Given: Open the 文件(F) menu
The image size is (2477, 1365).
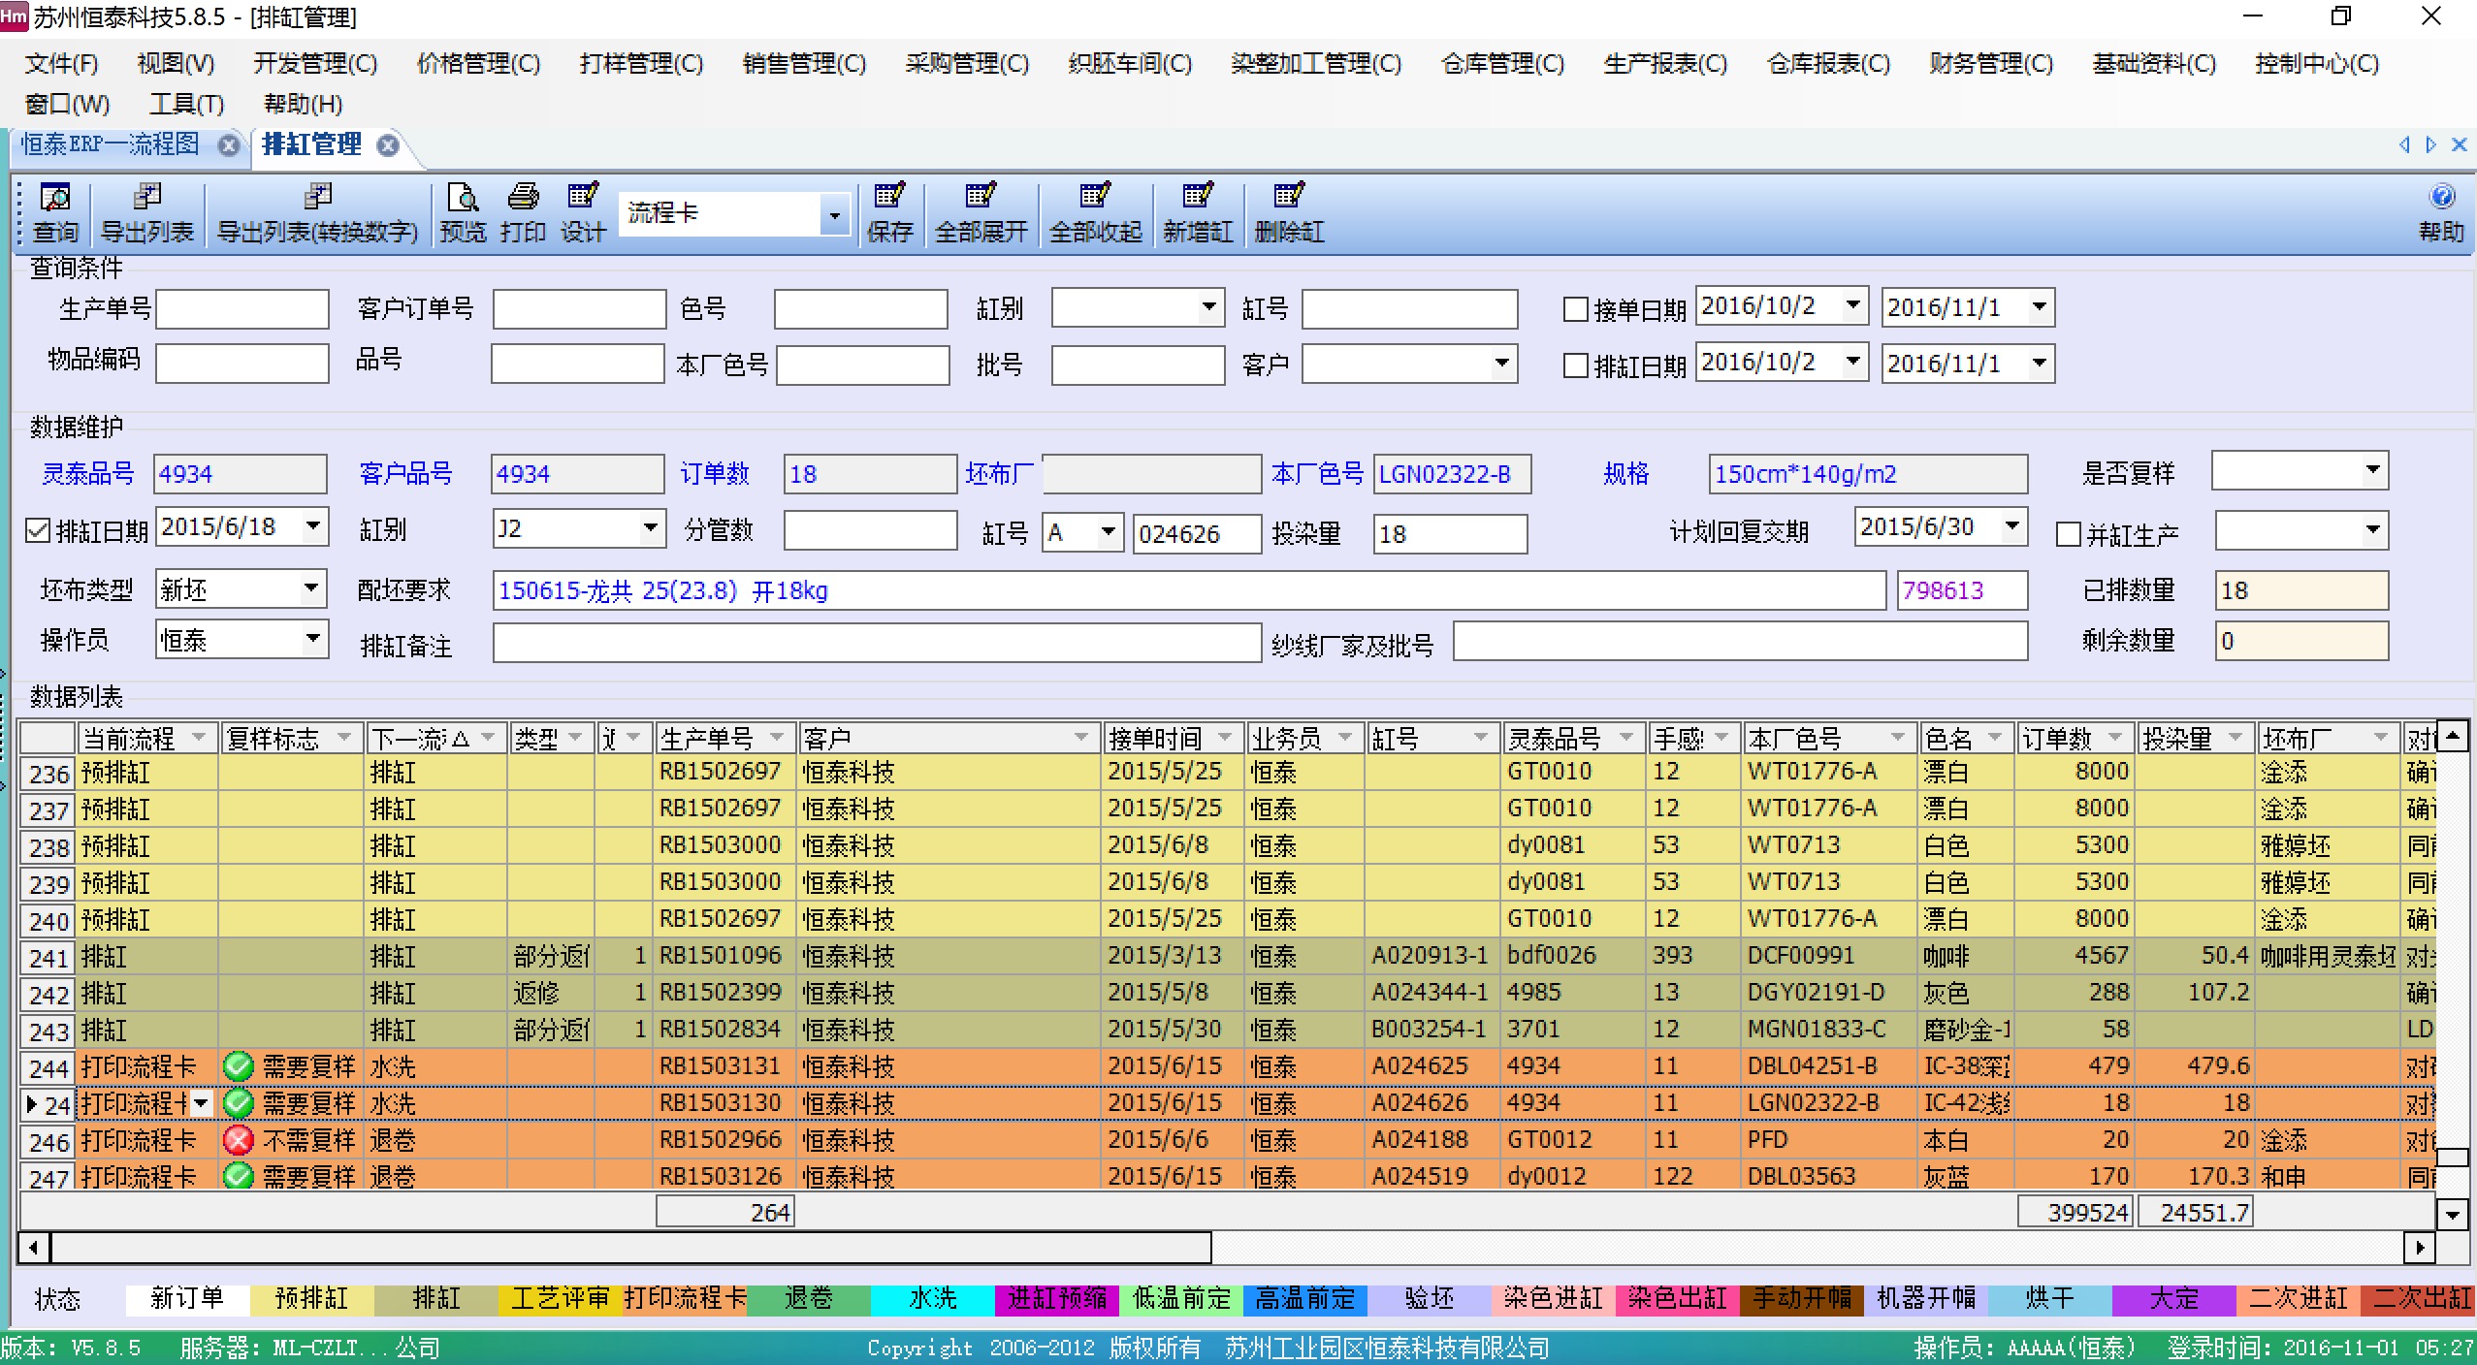Looking at the screenshot, I should point(61,63).
